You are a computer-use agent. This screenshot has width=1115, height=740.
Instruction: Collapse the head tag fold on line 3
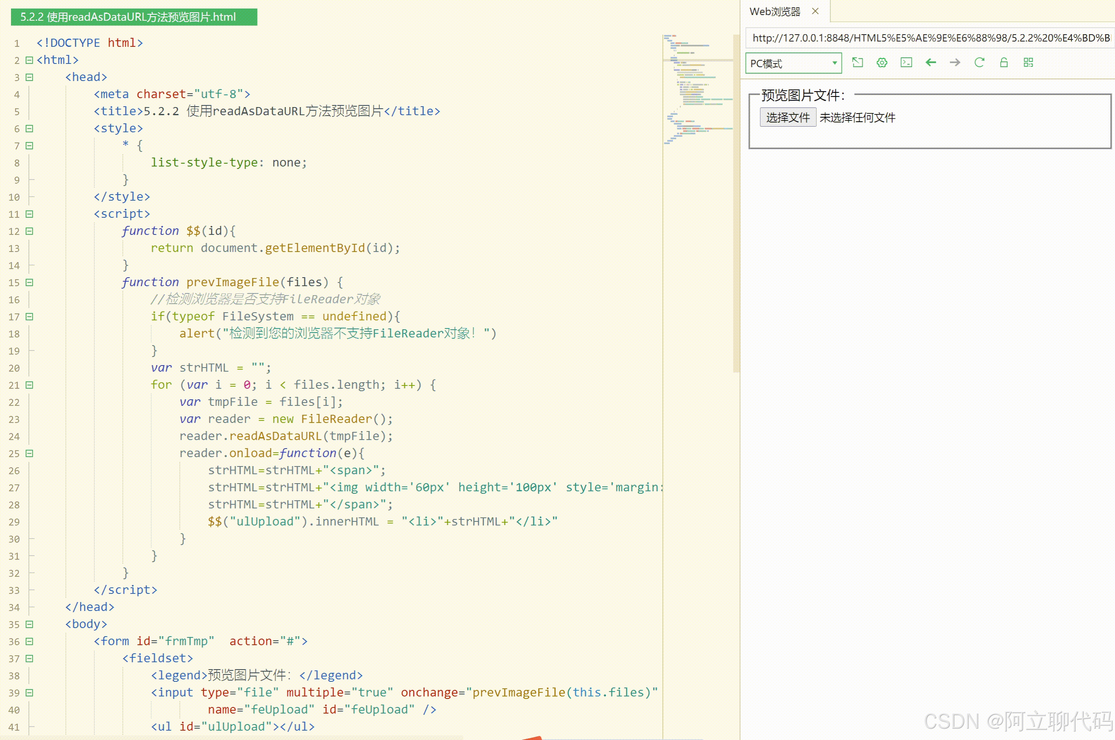point(29,77)
